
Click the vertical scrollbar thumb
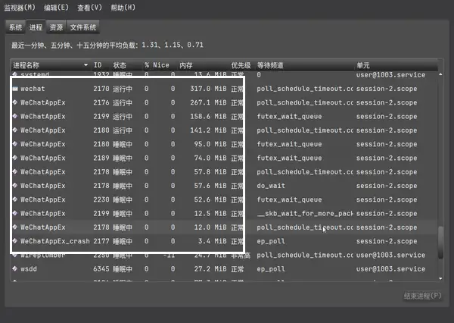point(440,243)
